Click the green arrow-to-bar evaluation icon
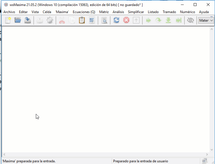215x164 pixels. click(179, 20)
